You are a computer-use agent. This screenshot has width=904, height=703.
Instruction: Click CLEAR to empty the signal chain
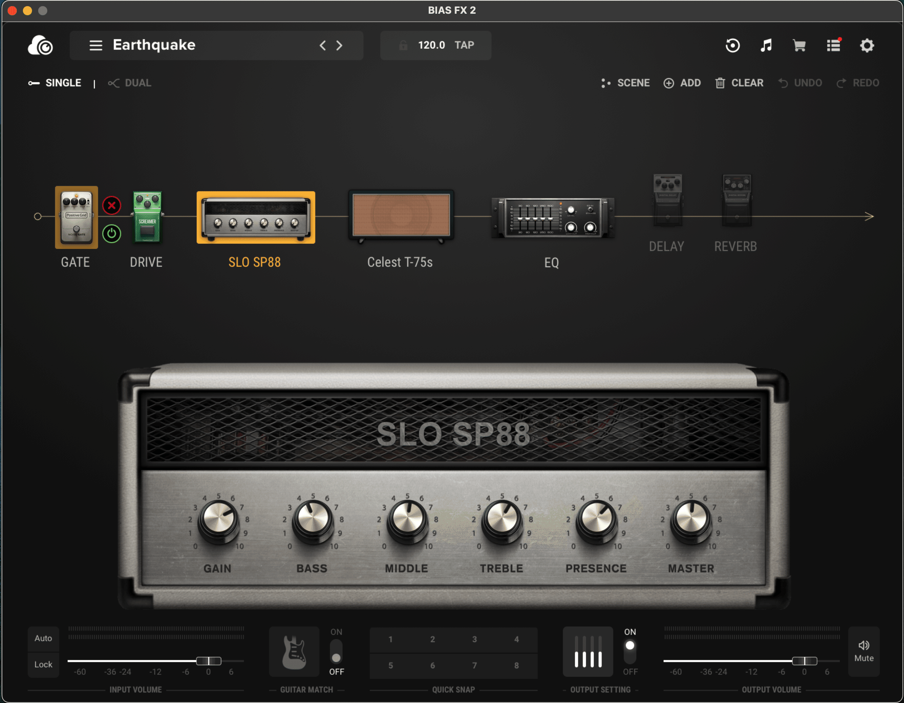click(x=739, y=83)
